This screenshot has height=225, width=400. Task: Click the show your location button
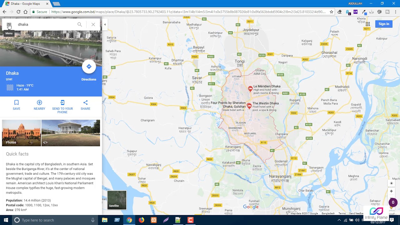[391, 183]
